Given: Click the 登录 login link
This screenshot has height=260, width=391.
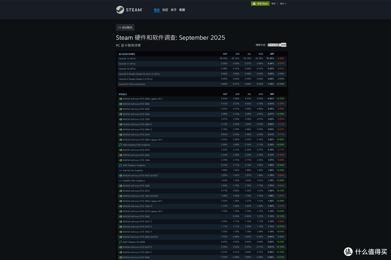Looking at the screenshot, I should (x=273, y=4).
